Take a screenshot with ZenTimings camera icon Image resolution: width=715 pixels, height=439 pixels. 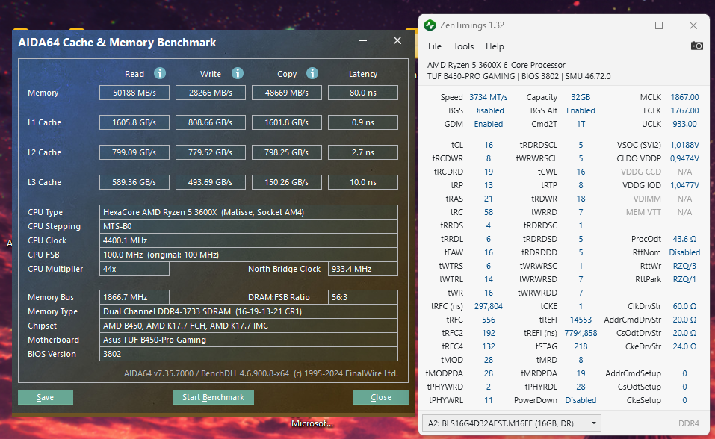click(x=696, y=46)
